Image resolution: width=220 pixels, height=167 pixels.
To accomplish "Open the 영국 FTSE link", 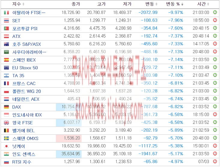I will (23, 123).
